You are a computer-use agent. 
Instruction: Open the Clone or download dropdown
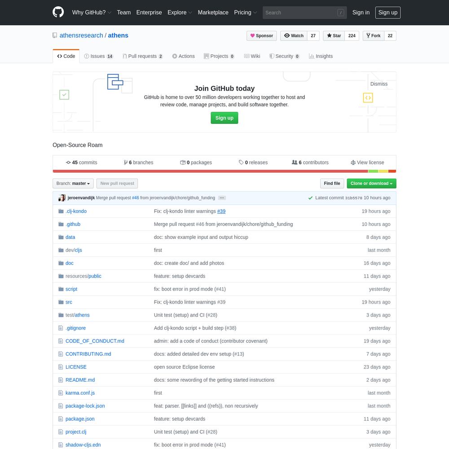(x=371, y=183)
